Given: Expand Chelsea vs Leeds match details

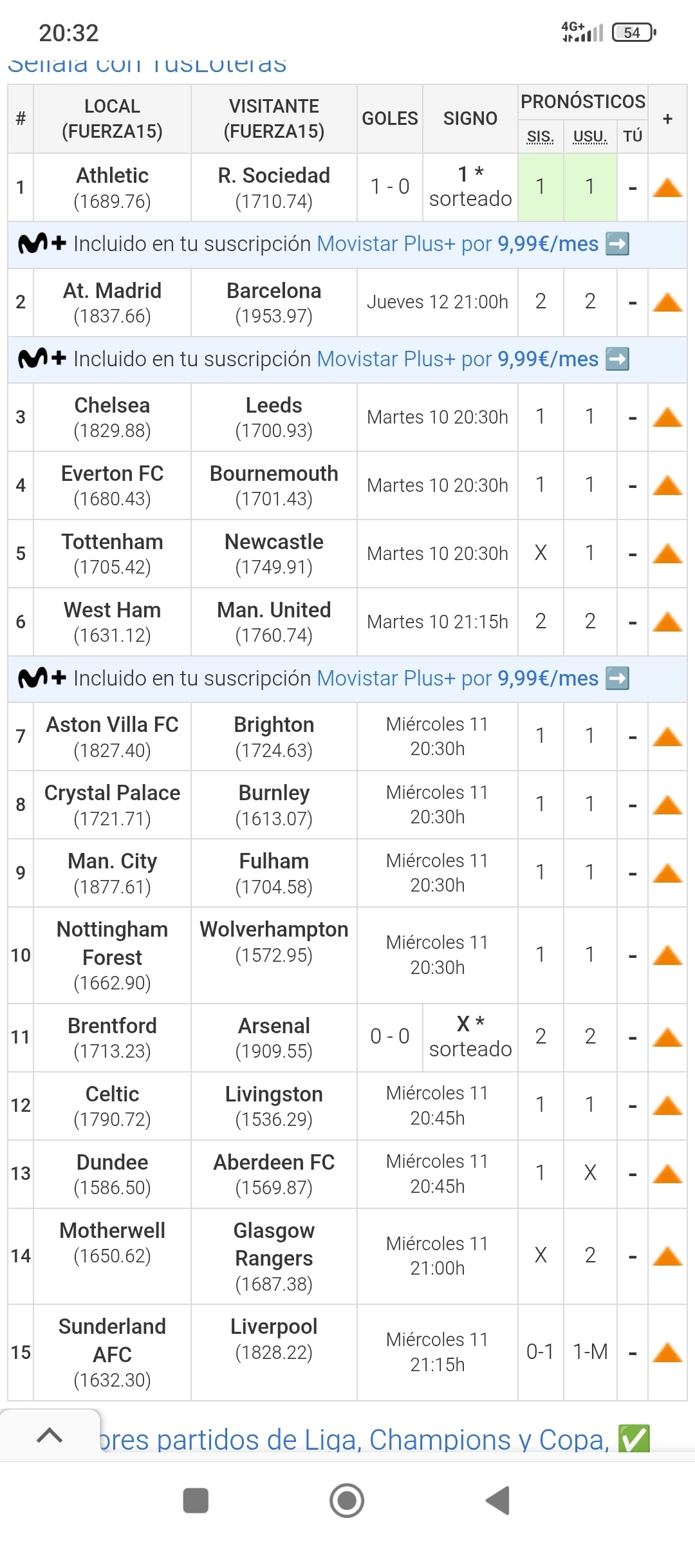Looking at the screenshot, I should click(x=667, y=417).
